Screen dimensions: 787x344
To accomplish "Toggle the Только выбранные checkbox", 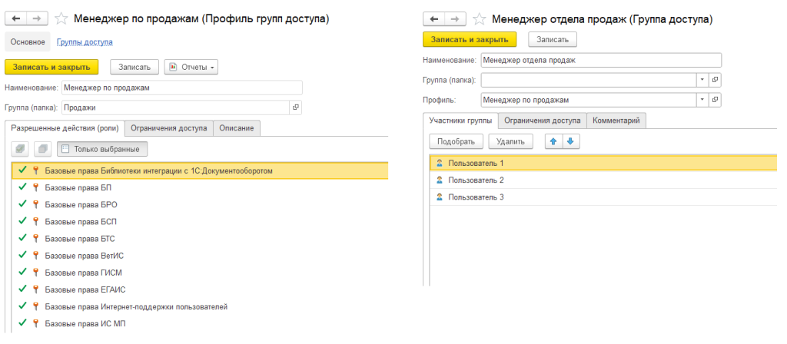I will pyautogui.click(x=66, y=149).
